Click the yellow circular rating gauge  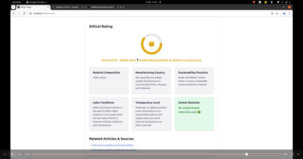151,44
